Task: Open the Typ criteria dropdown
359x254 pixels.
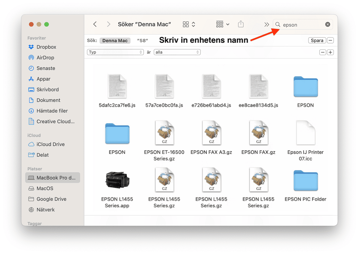Action: tap(115, 52)
